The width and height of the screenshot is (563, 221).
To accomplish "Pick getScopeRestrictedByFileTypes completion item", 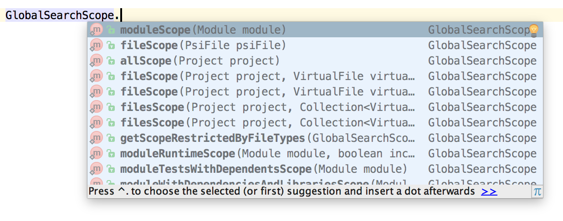I will tap(315, 138).
